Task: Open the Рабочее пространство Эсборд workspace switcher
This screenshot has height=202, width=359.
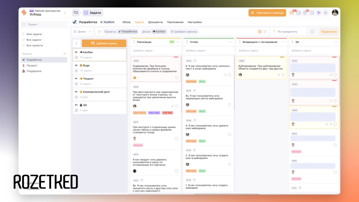Action: pos(45,13)
